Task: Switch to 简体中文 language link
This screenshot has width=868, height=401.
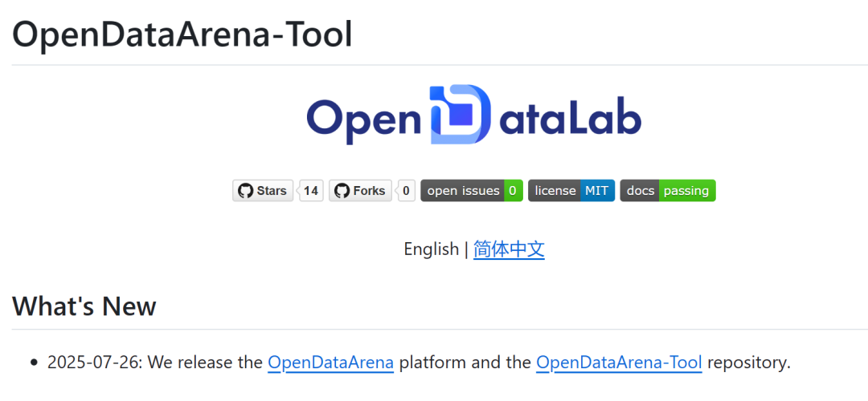Action: (x=509, y=249)
